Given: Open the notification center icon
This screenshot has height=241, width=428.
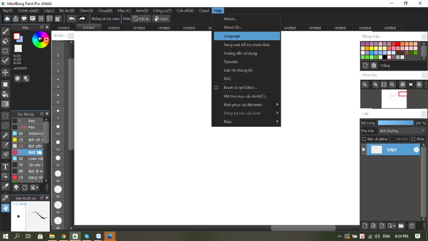Looking at the screenshot, I should click(418, 236).
